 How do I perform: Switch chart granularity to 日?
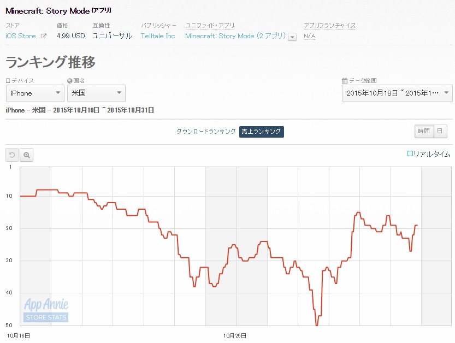tap(440, 131)
